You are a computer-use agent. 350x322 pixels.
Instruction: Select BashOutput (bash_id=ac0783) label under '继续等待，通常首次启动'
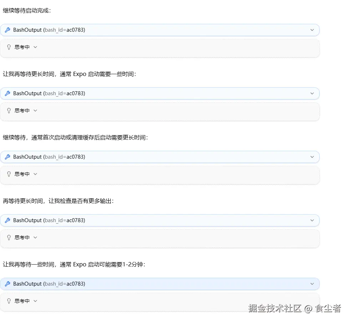coord(49,157)
